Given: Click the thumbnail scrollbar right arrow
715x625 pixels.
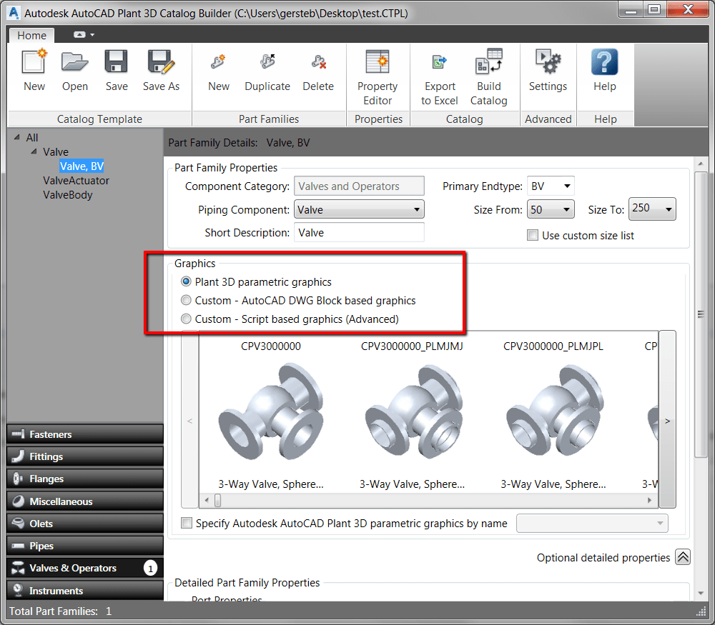Looking at the screenshot, I should (x=649, y=500).
